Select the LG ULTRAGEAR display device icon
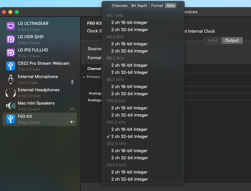This screenshot has width=251, height=191. tap(11, 26)
